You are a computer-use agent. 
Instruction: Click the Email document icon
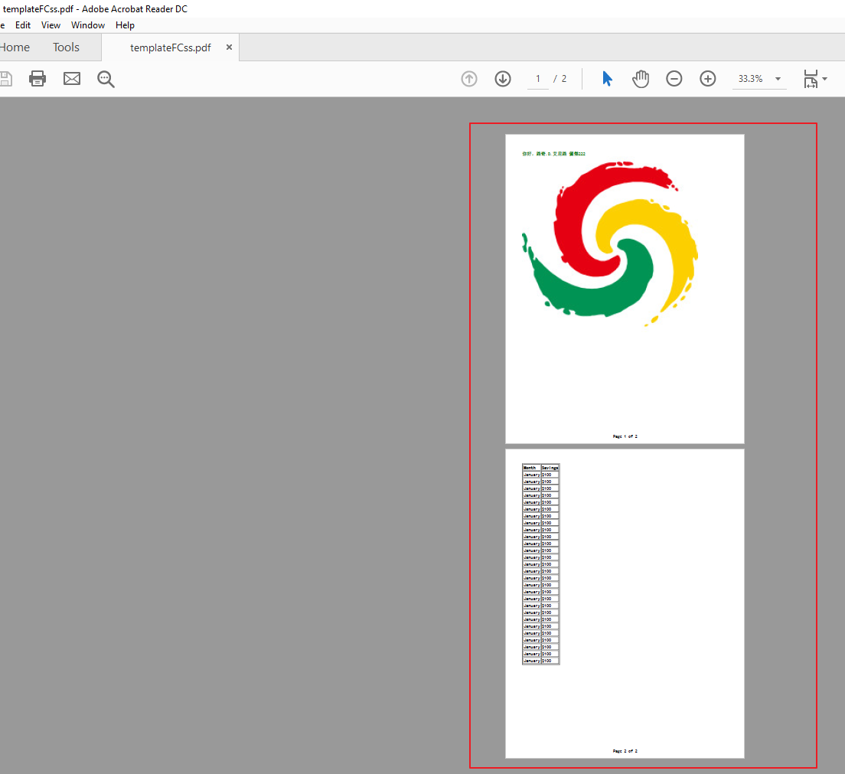(x=71, y=78)
